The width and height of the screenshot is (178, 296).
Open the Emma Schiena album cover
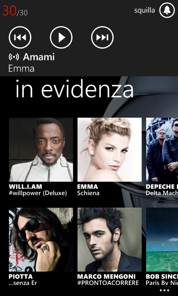coord(109,149)
